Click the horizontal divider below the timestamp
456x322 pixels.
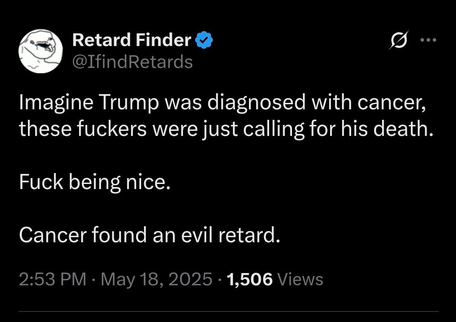pyautogui.click(x=228, y=311)
